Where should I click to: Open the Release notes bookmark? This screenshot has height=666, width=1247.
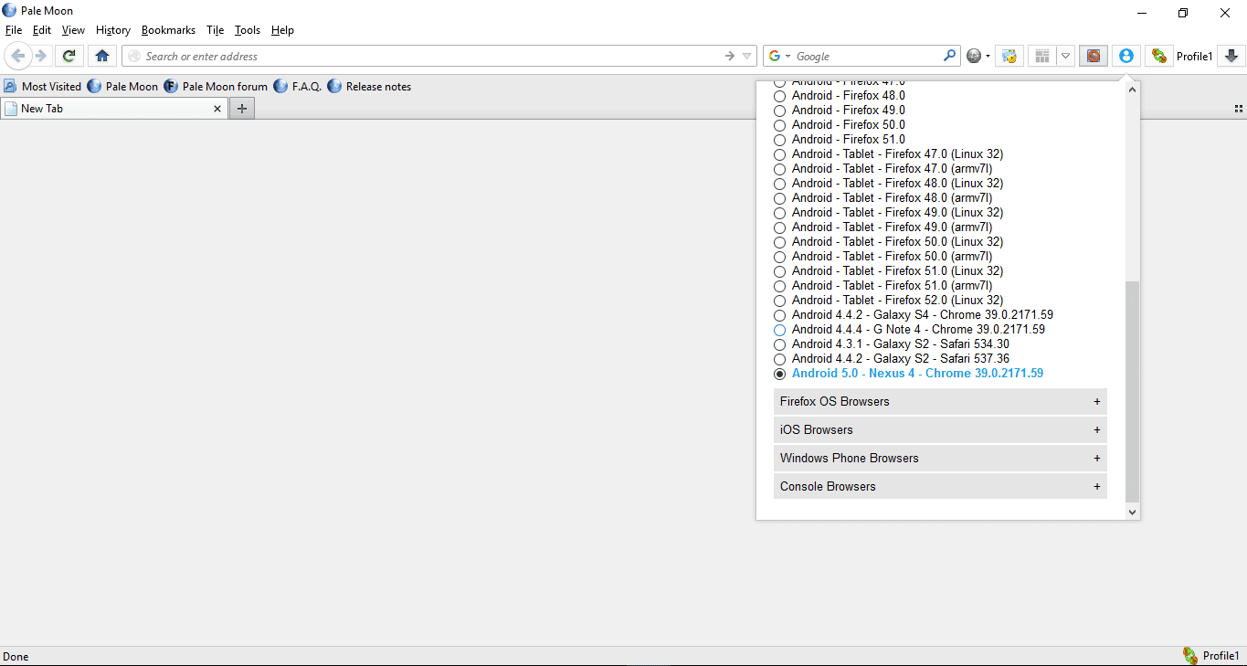370,87
